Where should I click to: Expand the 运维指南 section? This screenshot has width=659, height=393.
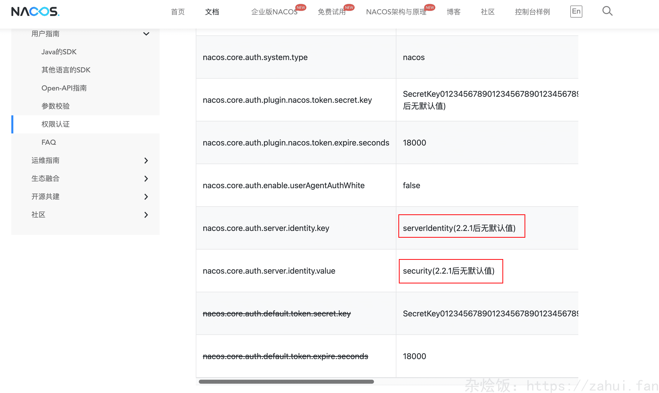pos(146,160)
